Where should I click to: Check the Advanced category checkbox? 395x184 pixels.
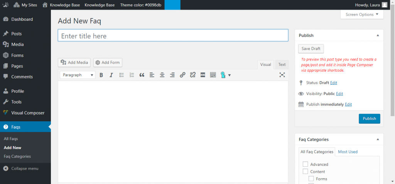click(x=306, y=164)
